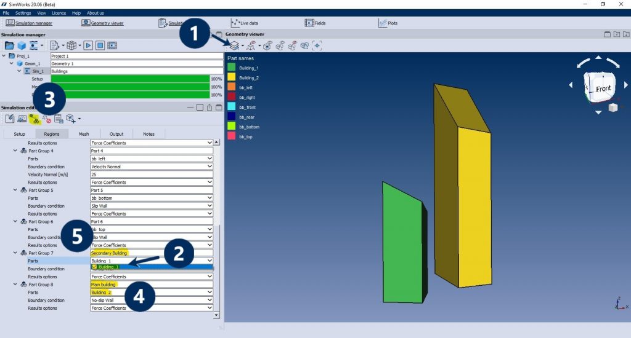The width and height of the screenshot is (631, 338).
Task: Open the Fields view
Action: (315, 23)
